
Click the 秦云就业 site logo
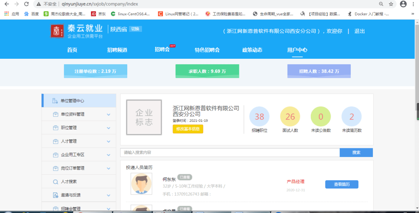76,31
